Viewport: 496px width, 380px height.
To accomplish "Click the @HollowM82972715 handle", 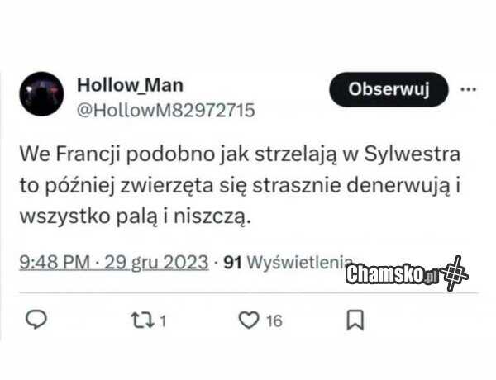I will (x=166, y=111).
